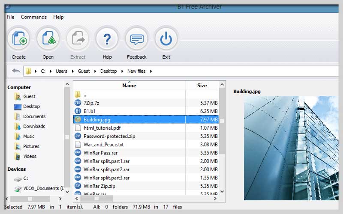Go to Users in the breadcrumb path
The width and height of the screenshot is (343, 214).
[x=61, y=71]
